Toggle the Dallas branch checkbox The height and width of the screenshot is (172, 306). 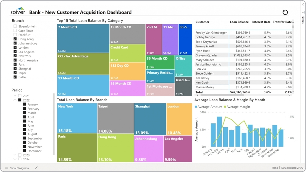tap(15, 77)
